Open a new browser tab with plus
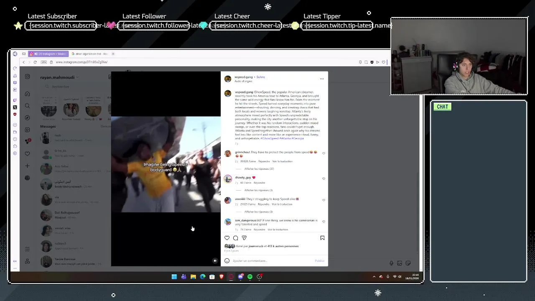Screen dimensions: 535x301 point(113,54)
